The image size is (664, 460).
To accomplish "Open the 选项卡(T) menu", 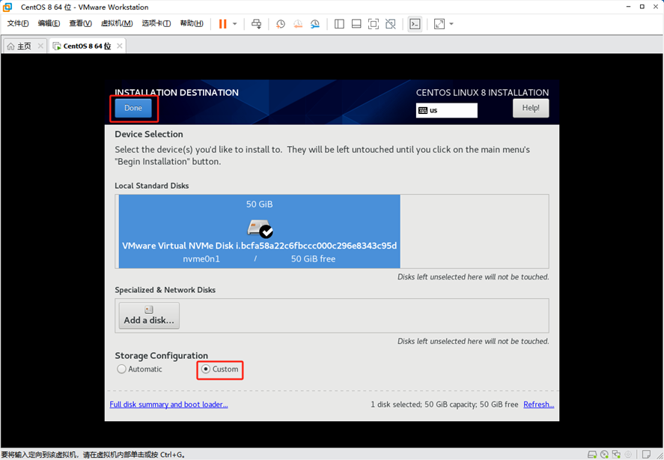I will click(156, 23).
